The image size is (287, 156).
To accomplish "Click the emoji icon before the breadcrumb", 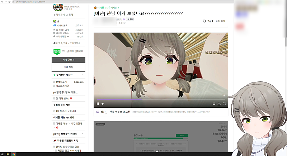I will click(95, 8).
